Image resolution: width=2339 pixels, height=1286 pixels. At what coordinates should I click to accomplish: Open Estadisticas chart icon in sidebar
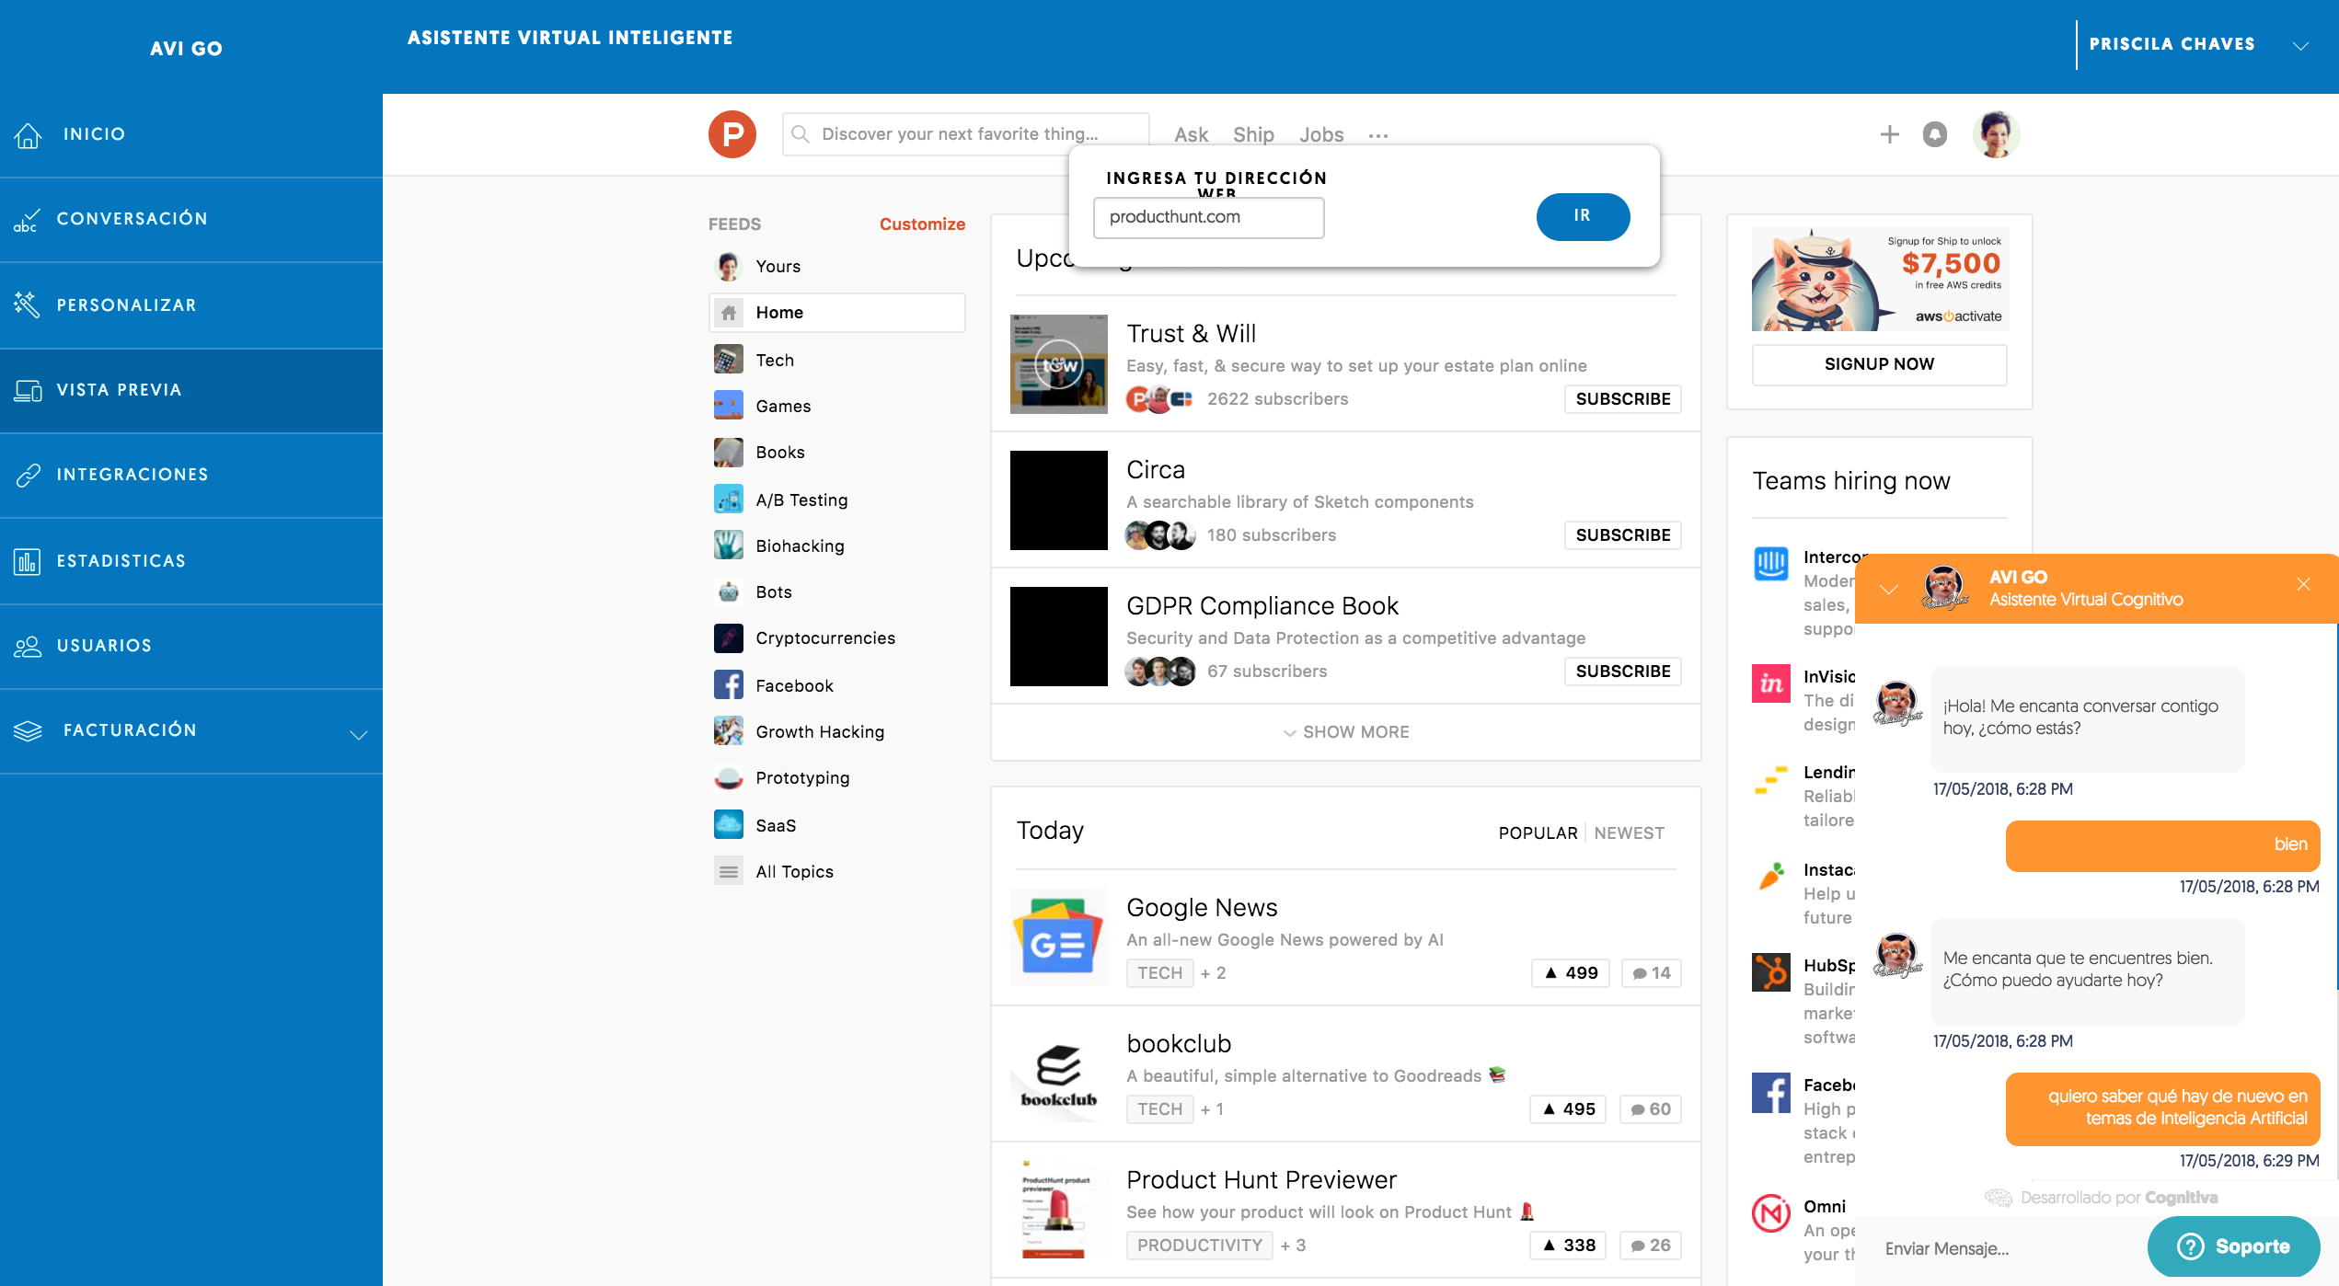tap(28, 561)
